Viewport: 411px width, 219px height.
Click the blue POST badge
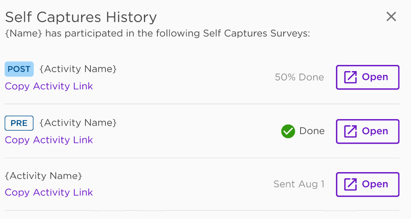(x=19, y=69)
